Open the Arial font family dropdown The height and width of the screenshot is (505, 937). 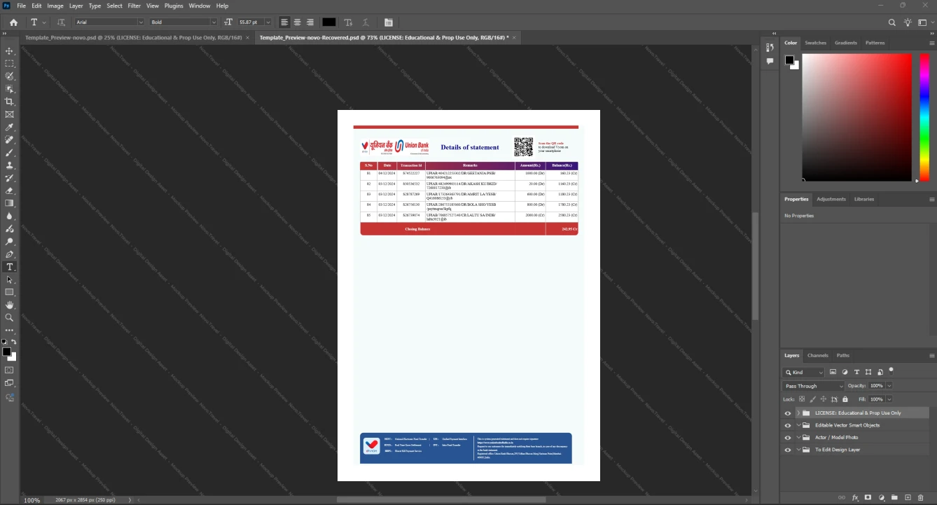point(109,22)
